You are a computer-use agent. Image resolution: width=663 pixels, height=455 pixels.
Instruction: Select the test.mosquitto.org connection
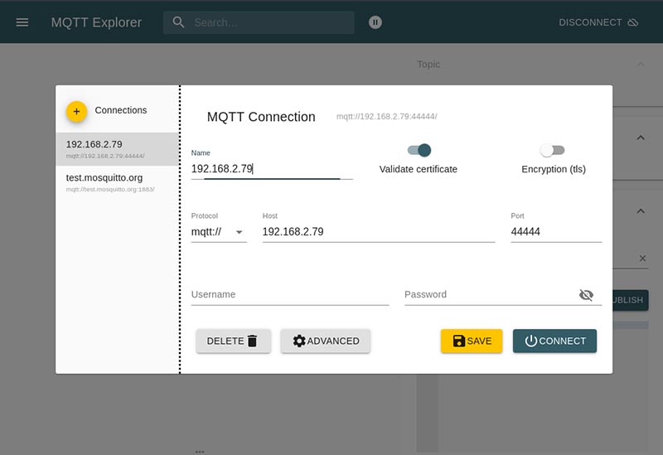117,182
